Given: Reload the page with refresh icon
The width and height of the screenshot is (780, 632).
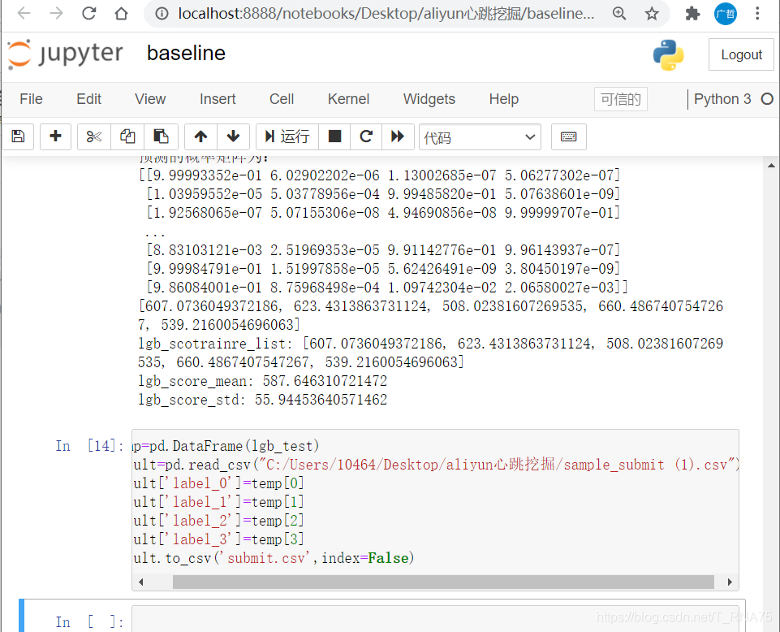Looking at the screenshot, I should pyautogui.click(x=89, y=14).
